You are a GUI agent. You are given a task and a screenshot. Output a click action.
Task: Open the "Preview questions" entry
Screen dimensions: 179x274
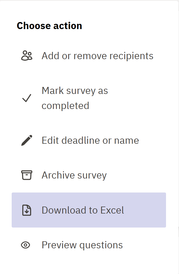point(82,245)
